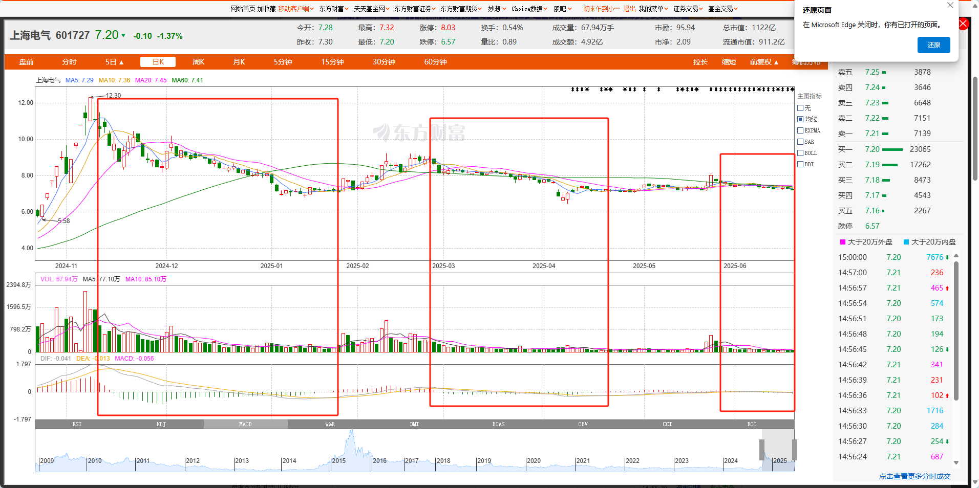This screenshot has height=488, width=979.
Task: Open the 移动客户端 dropdown menu
Action: coord(296,9)
